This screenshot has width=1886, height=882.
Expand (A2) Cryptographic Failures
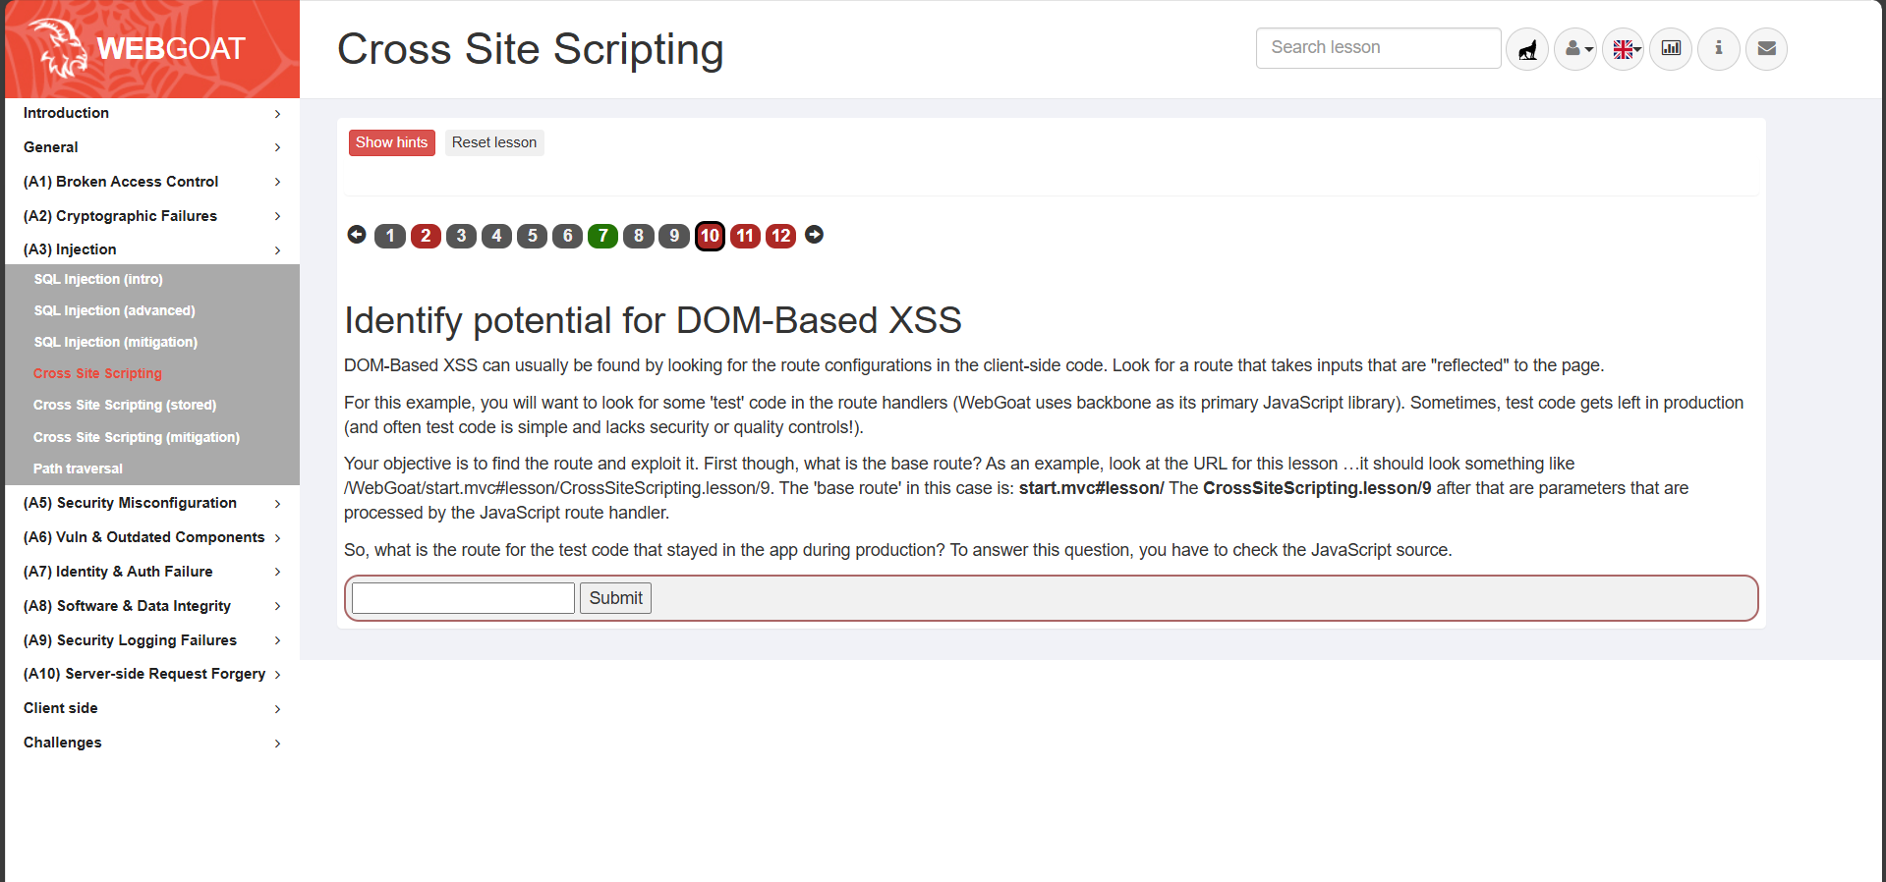click(x=152, y=216)
